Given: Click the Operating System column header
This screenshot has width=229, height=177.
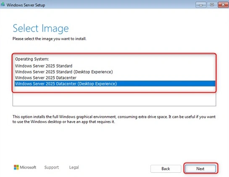Looking at the screenshot, I should tap(32, 59).
